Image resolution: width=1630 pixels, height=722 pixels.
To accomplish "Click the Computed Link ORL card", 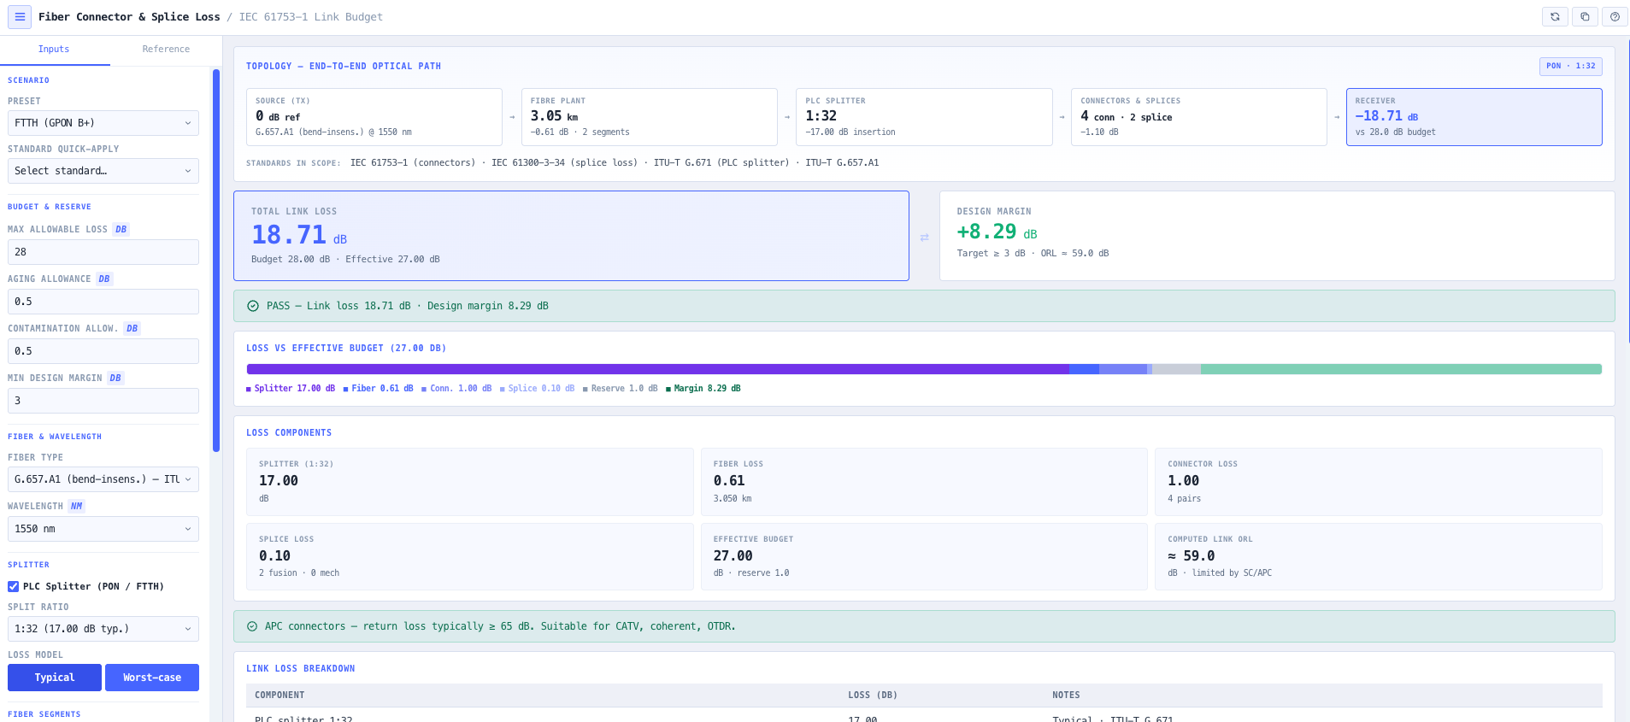I will click(1379, 556).
